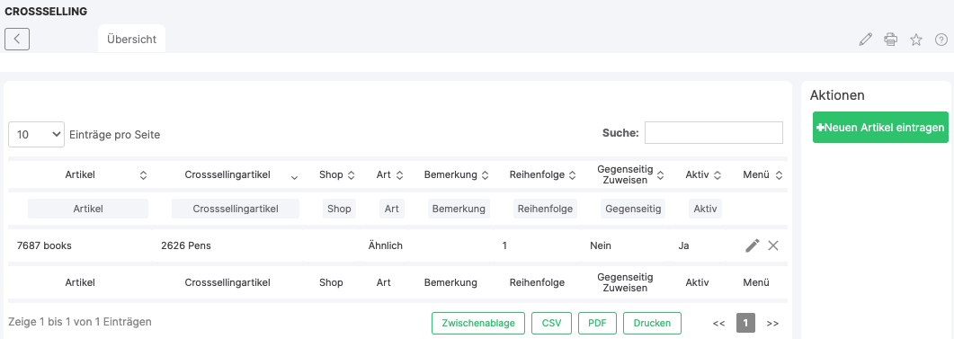Export table as PDF
Image resolution: width=954 pixels, height=339 pixels.
pyautogui.click(x=597, y=323)
